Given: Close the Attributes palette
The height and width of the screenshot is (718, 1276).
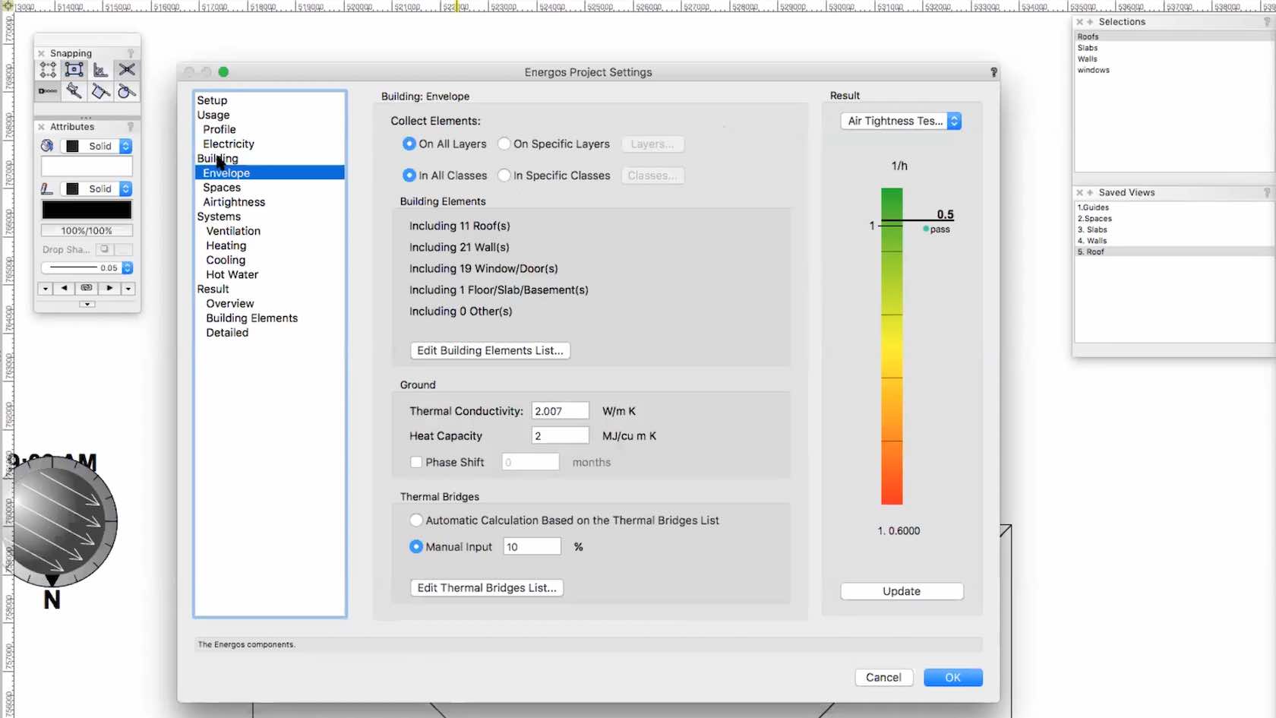Looking at the screenshot, I should [42, 127].
